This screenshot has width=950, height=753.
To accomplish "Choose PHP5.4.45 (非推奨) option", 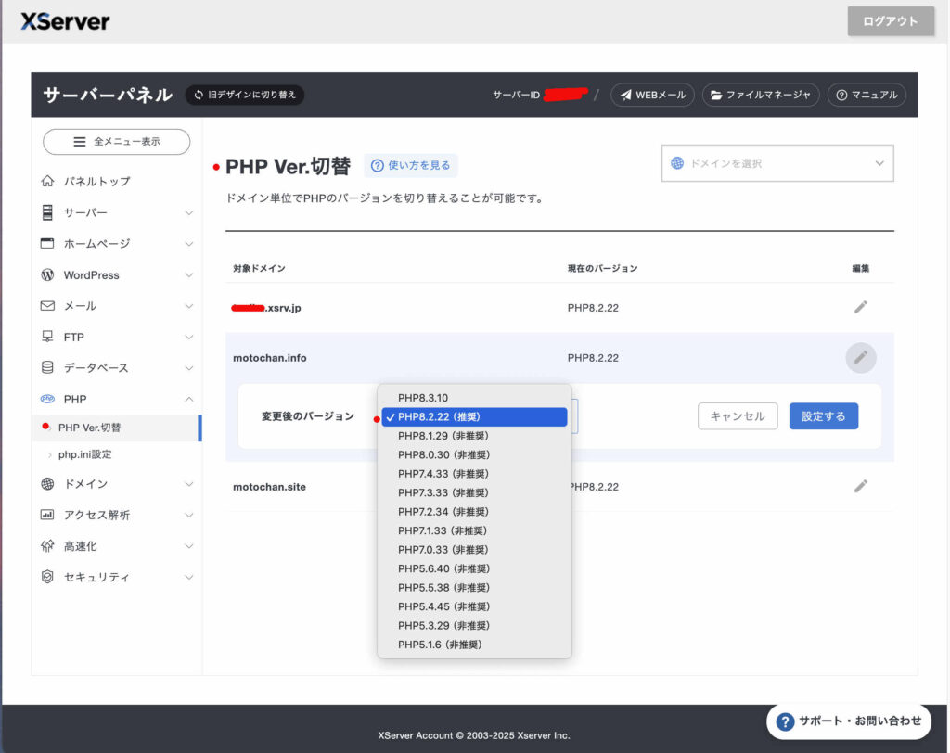I will [474, 606].
